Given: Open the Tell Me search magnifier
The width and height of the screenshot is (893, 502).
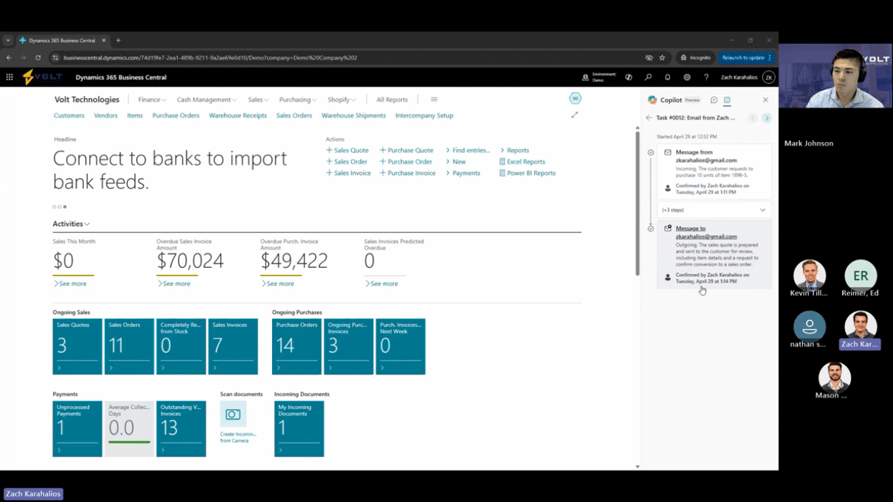Looking at the screenshot, I should pos(648,78).
